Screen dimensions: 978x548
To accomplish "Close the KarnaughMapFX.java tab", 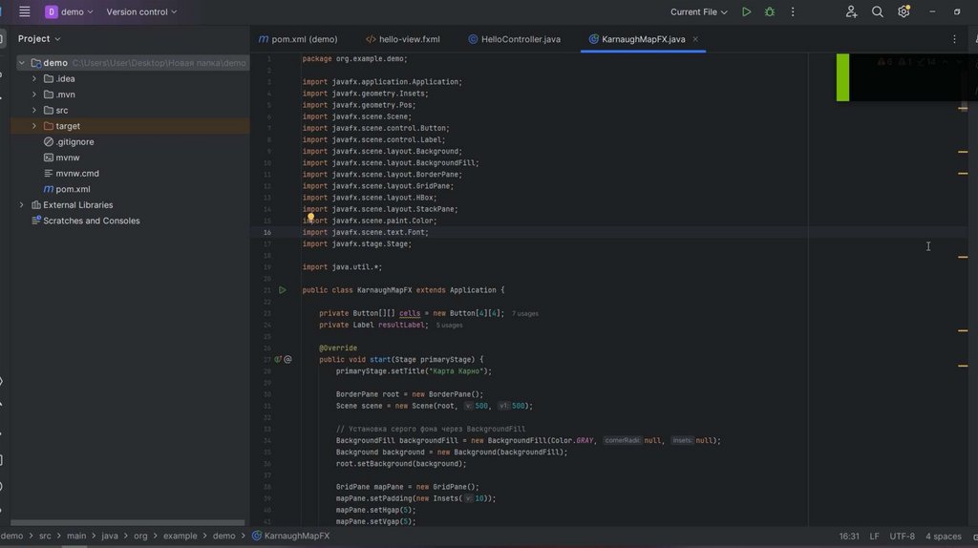I will (x=695, y=39).
